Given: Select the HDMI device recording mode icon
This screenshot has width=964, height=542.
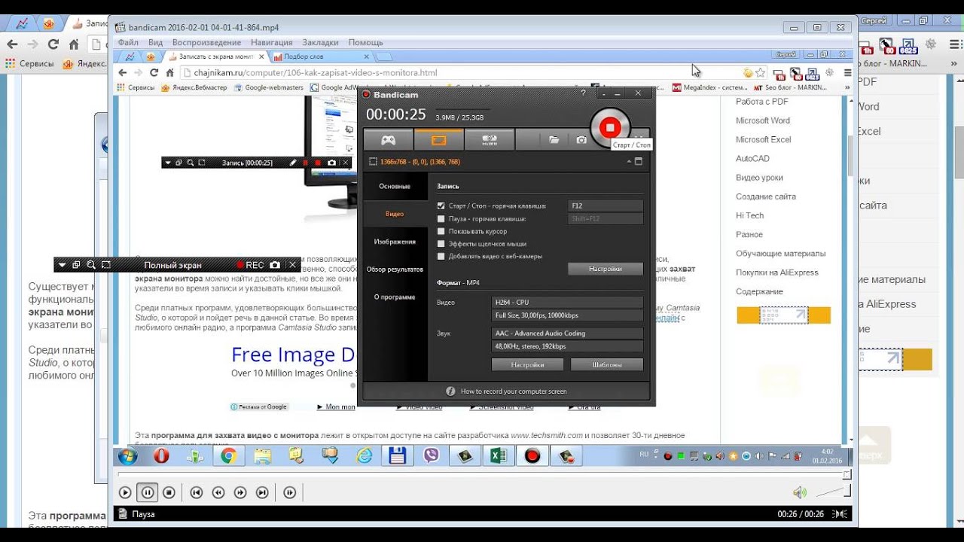Looking at the screenshot, I should point(489,139).
